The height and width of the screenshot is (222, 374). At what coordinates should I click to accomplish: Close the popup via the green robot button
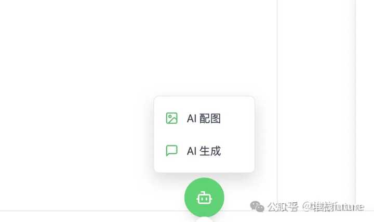[204, 198]
